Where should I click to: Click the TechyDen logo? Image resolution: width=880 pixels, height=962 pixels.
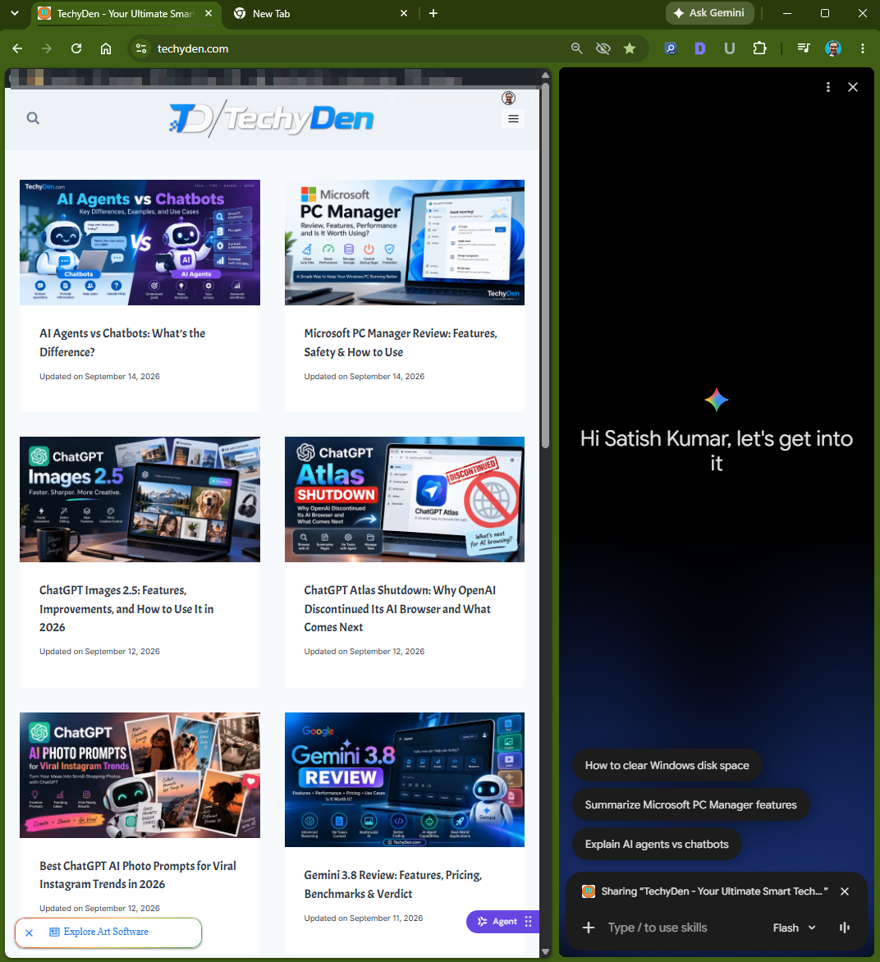pyautogui.click(x=271, y=118)
